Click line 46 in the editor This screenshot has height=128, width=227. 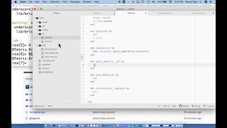click(151, 65)
